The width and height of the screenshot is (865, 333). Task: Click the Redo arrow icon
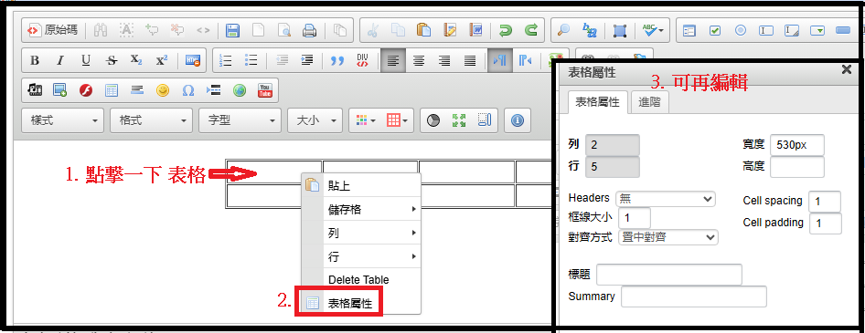[530, 30]
